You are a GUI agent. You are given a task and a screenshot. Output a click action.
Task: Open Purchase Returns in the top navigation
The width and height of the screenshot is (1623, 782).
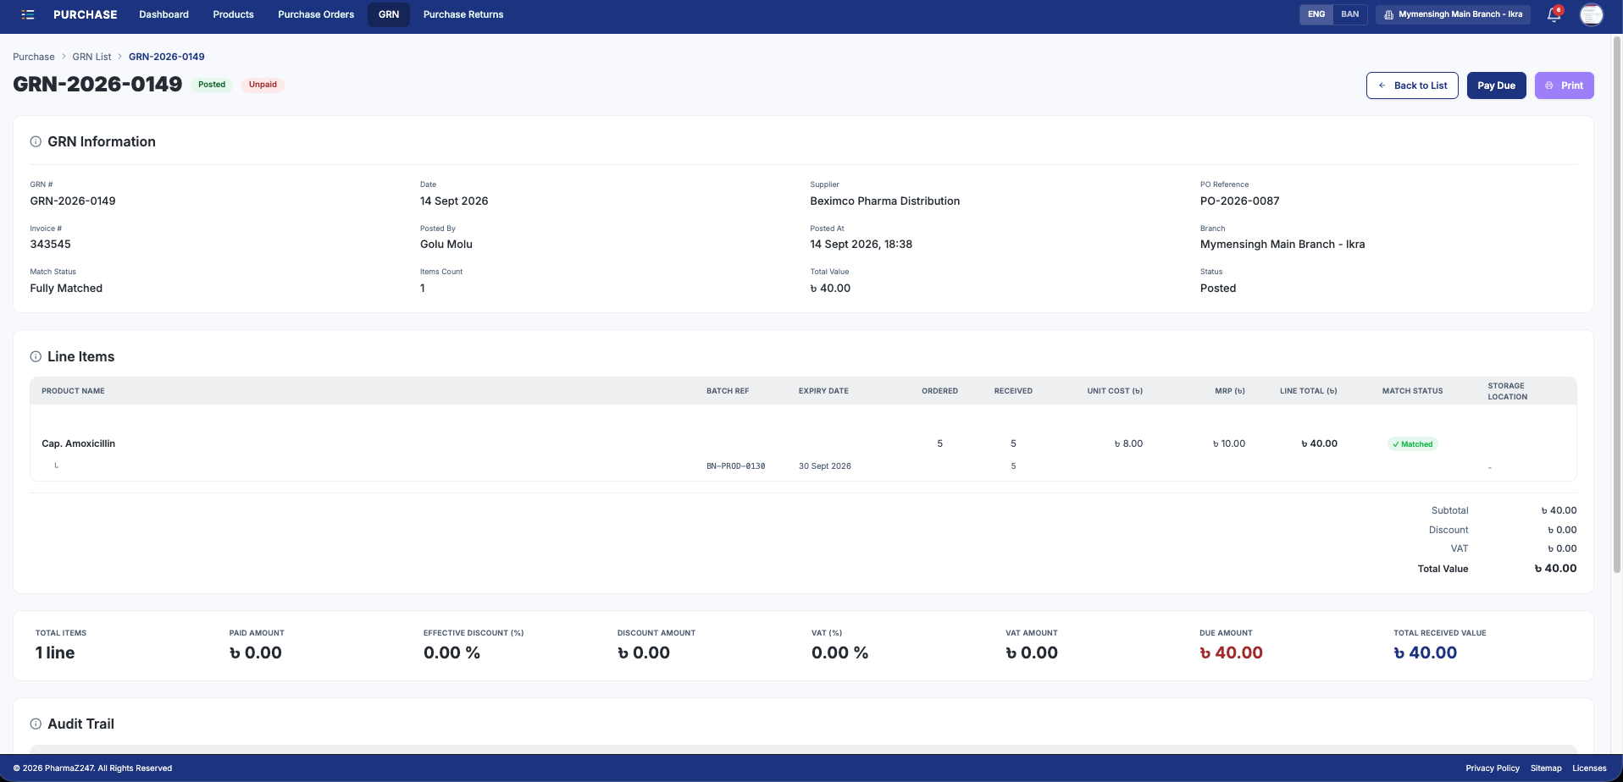pos(463,14)
